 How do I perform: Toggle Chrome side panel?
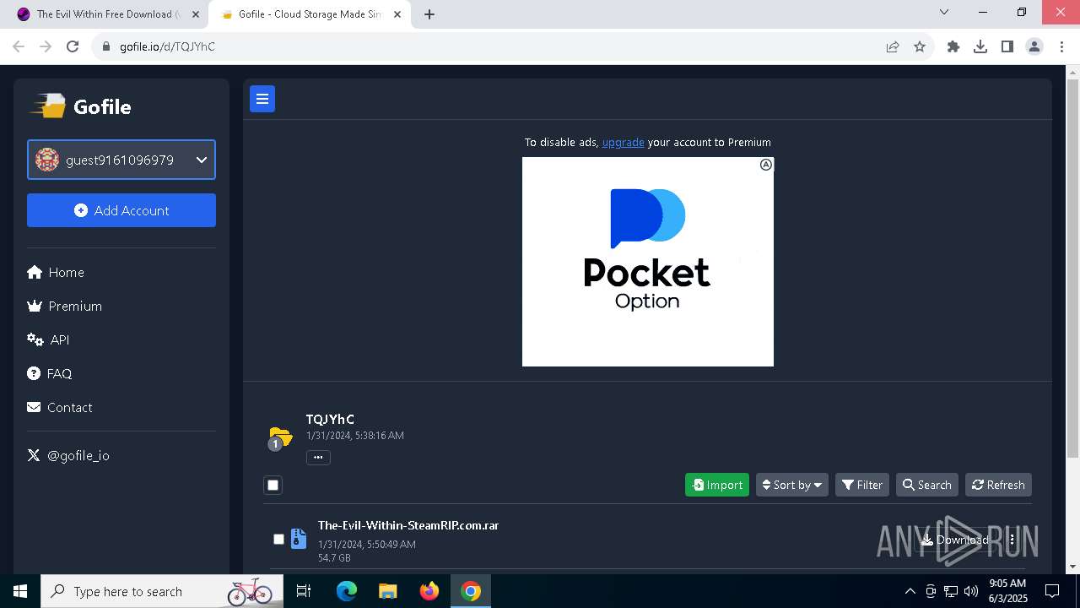[1007, 46]
